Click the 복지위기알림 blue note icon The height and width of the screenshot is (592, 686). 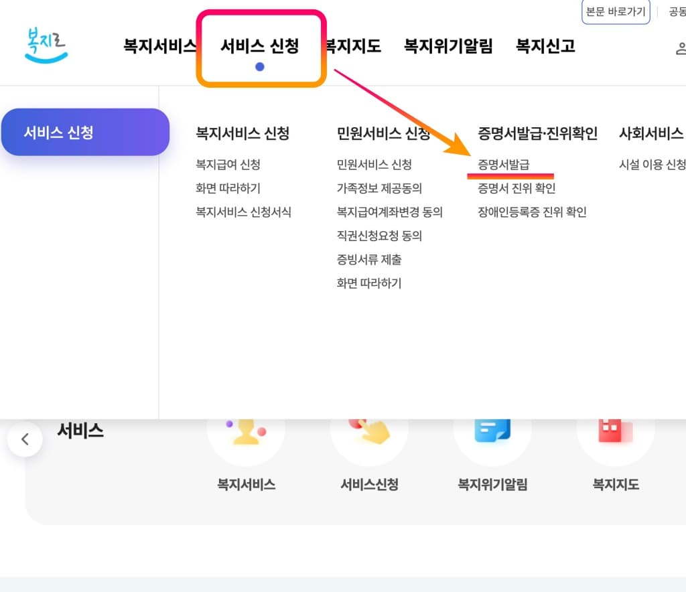pyautogui.click(x=492, y=431)
